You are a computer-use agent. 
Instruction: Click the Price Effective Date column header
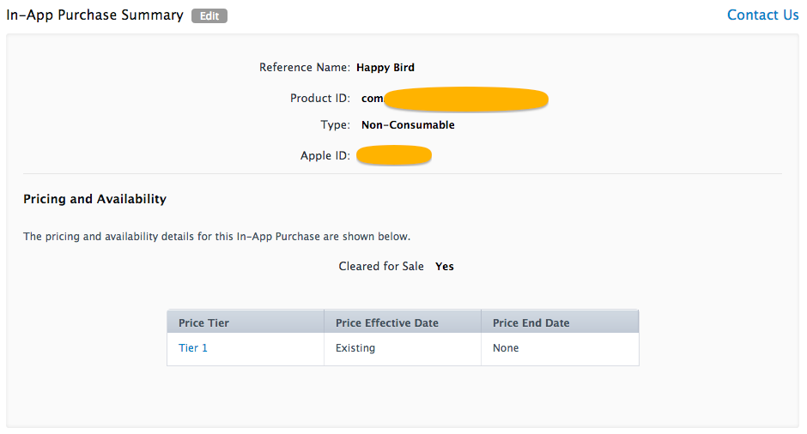click(387, 322)
